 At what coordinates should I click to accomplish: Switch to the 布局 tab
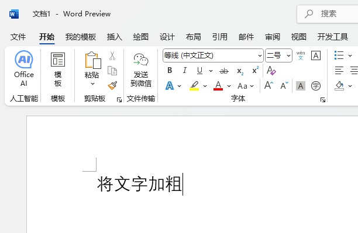tap(194, 37)
